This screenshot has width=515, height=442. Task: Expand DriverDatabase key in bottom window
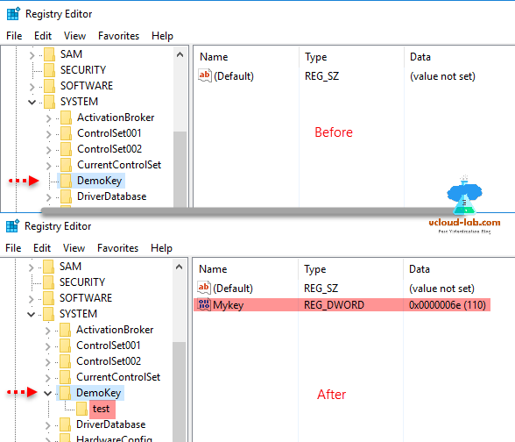pyautogui.click(x=47, y=424)
